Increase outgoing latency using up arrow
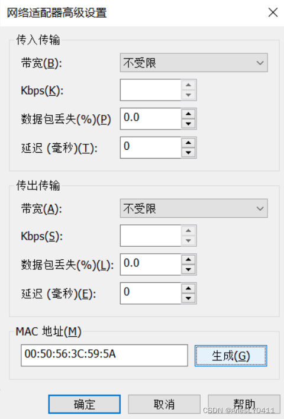Image resolution: width=284 pixels, height=419 pixels. [188, 288]
